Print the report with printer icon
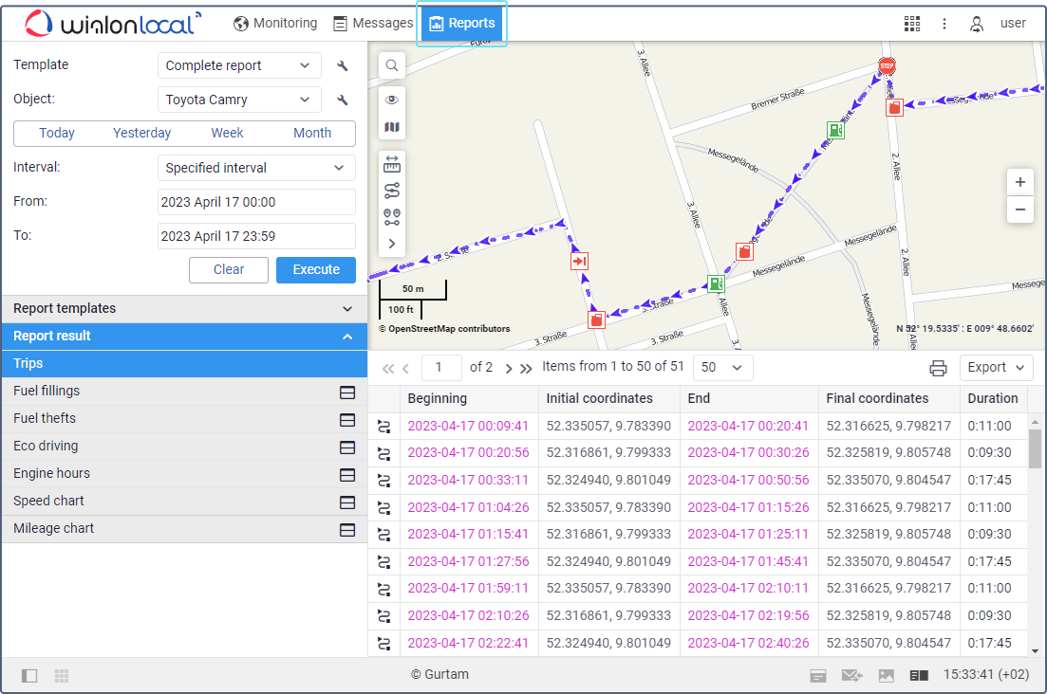The height and width of the screenshot is (694, 1047). tap(938, 368)
